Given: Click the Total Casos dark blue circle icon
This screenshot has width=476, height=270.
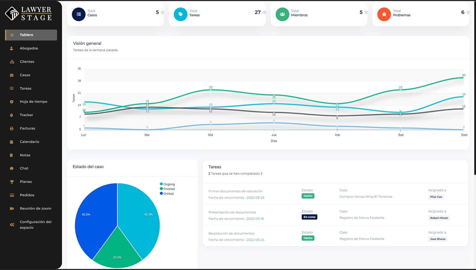Looking at the screenshot, I should click(x=79, y=14).
